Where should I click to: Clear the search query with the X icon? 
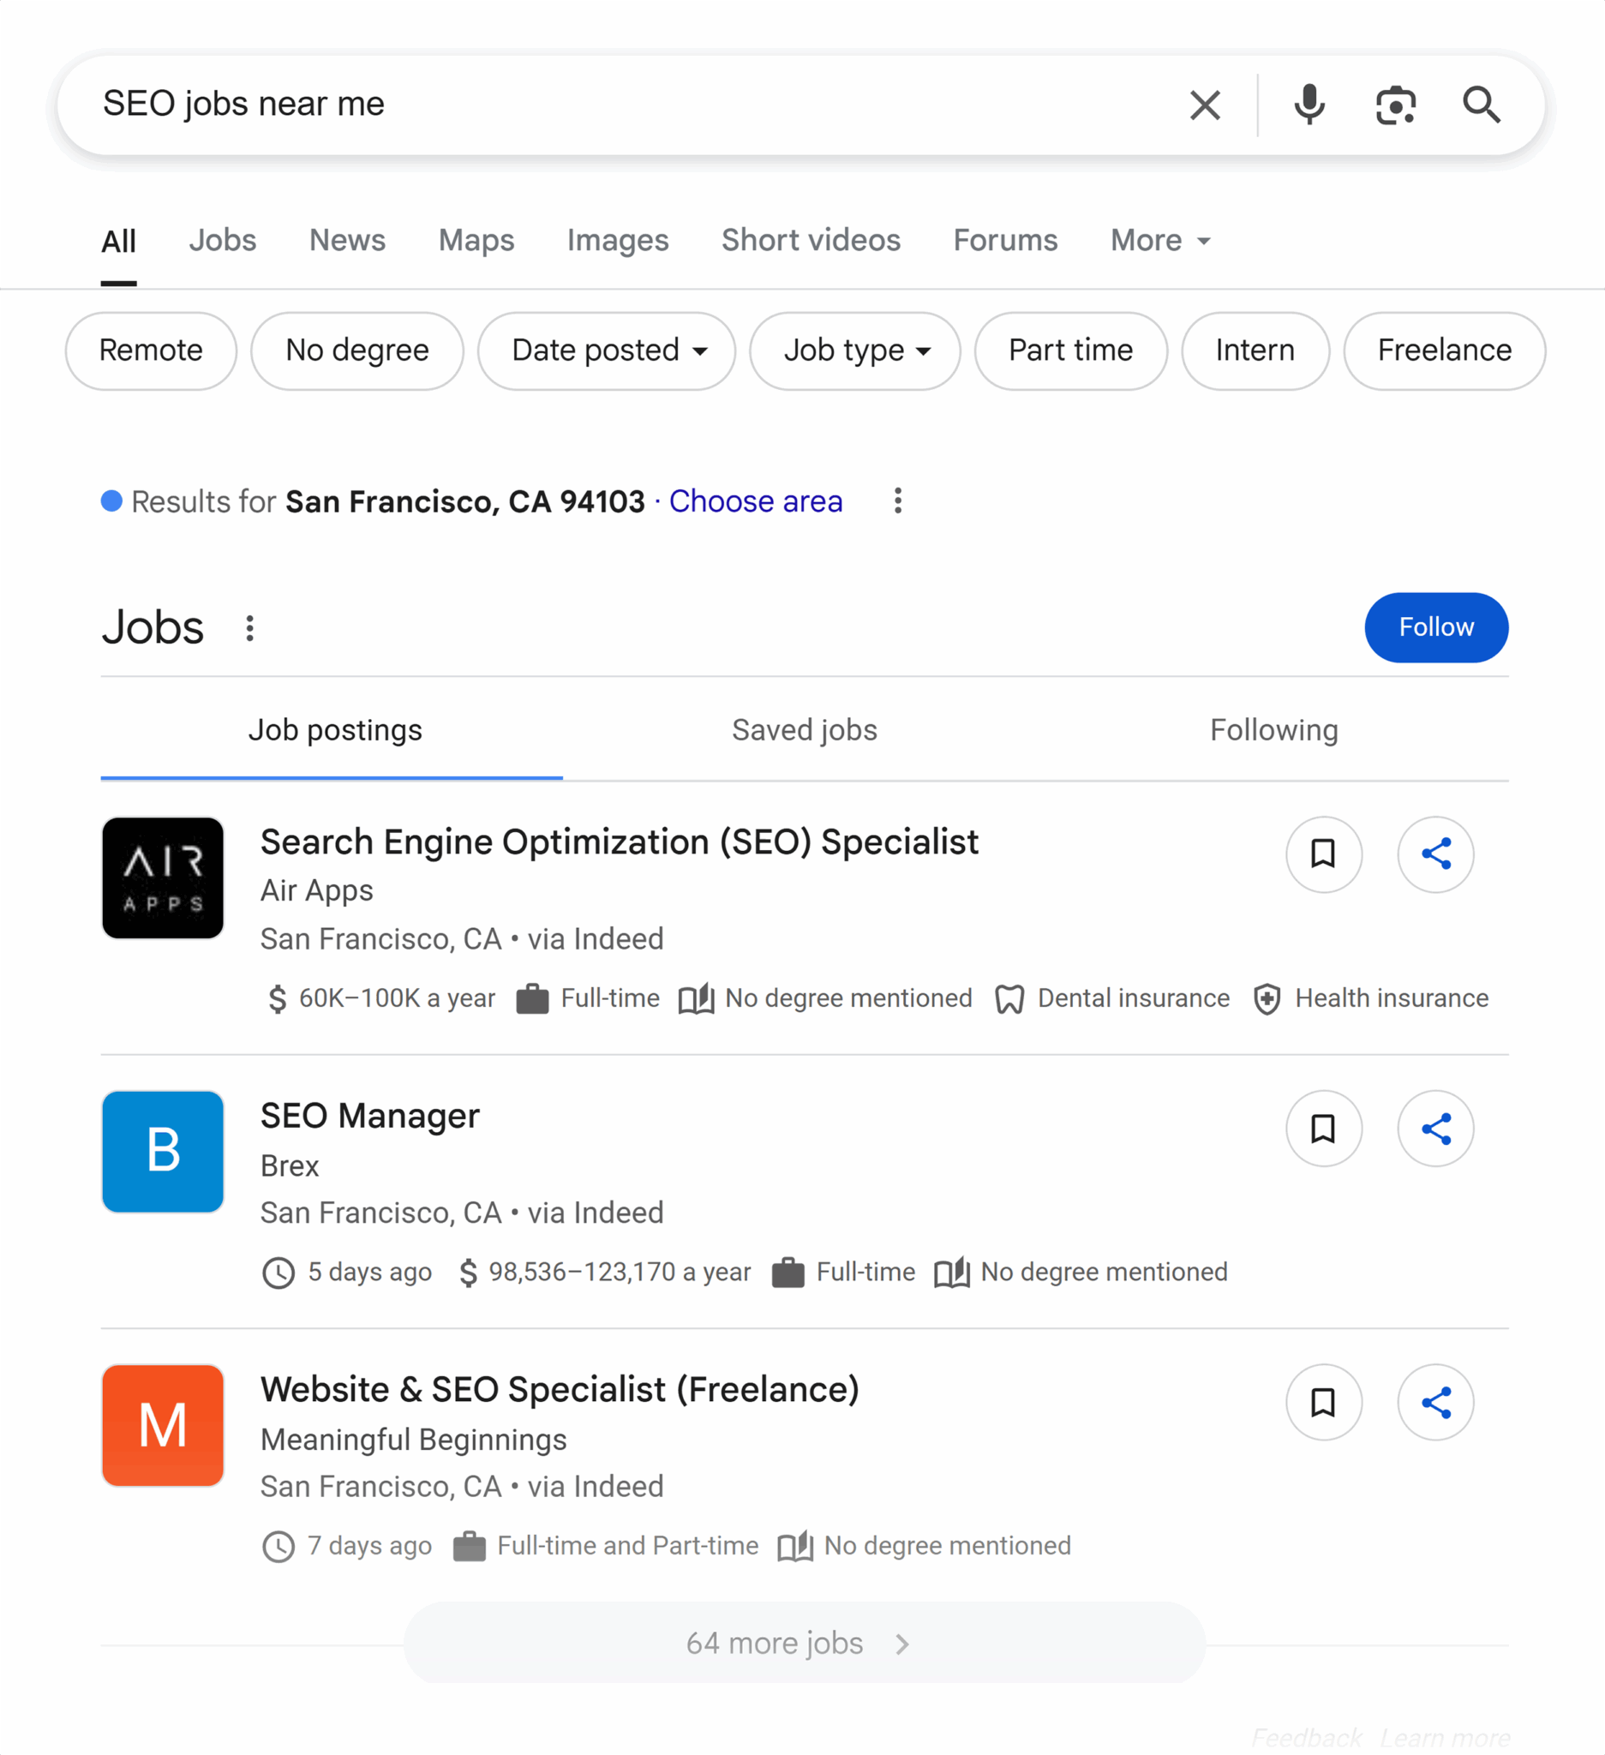point(1205,105)
